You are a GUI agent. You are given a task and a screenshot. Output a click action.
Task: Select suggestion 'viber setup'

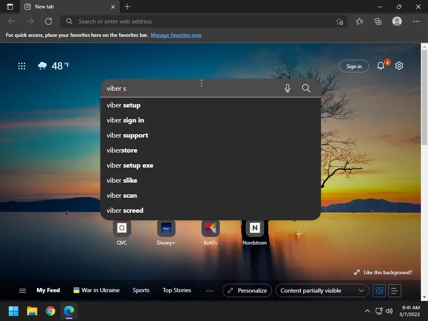(211, 105)
